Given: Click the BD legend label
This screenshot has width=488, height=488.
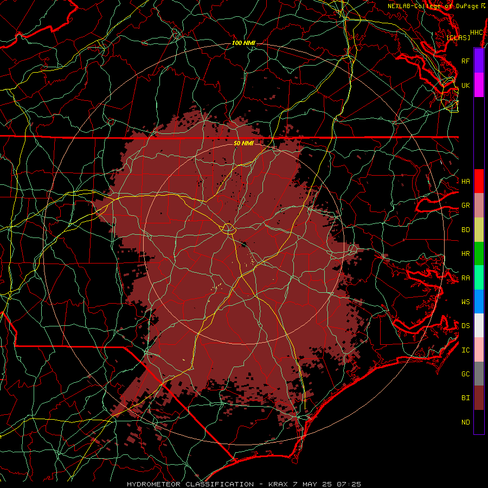Looking at the screenshot, I should pos(465,230).
